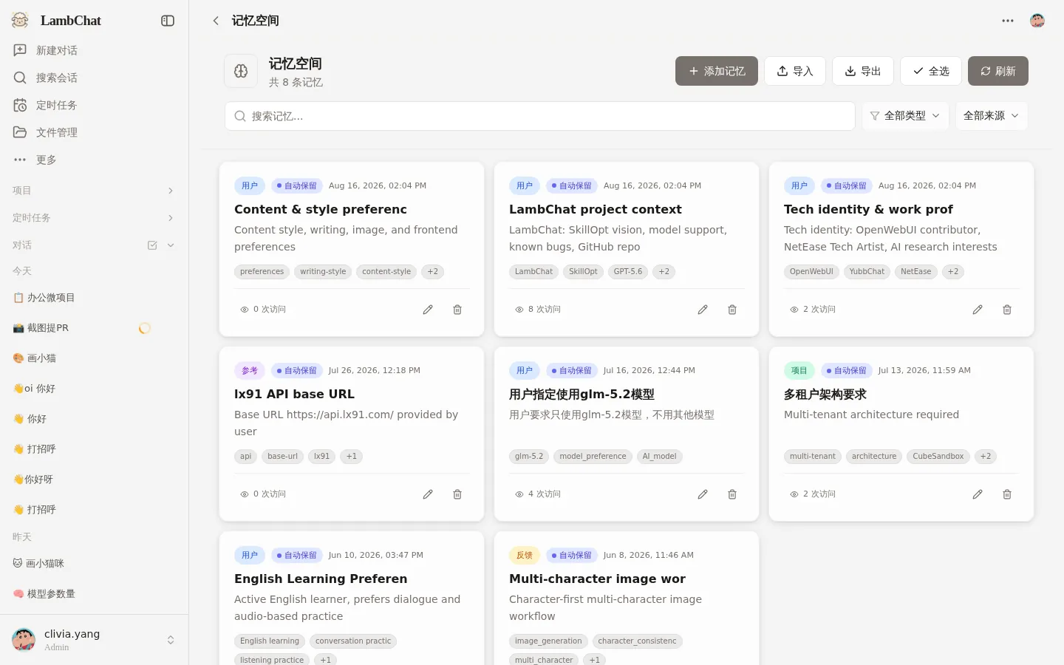1064x665 pixels.
Task: Click the 添加记忆 button
Action: (x=717, y=71)
